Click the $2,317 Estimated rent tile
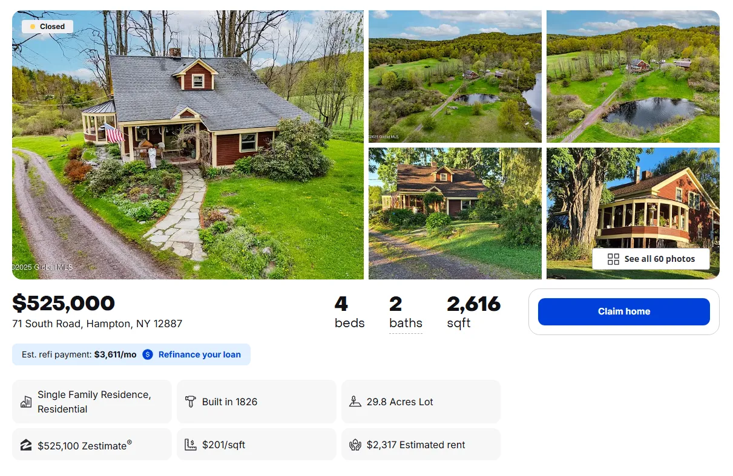733x476 pixels. [x=421, y=445]
